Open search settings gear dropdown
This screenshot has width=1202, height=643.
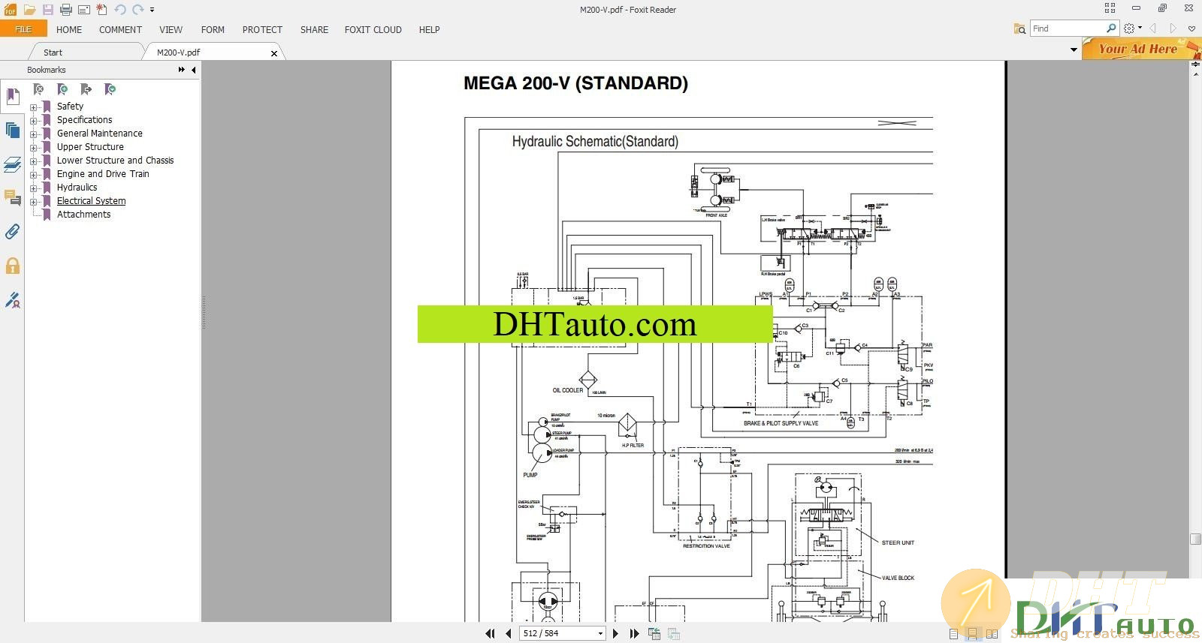point(1131,29)
